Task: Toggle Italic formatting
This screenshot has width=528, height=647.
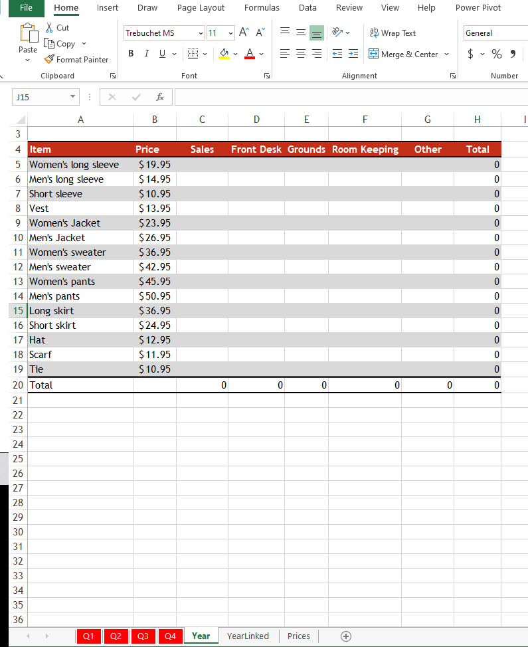Action: [146, 54]
